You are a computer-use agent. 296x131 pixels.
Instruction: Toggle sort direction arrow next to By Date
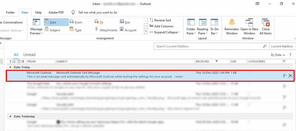(x=290, y=55)
